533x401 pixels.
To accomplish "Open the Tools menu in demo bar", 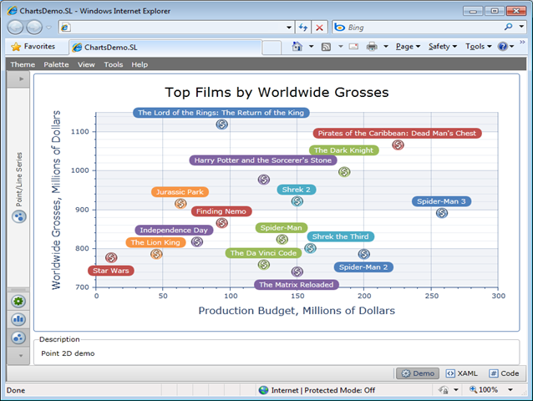I will (x=113, y=64).
